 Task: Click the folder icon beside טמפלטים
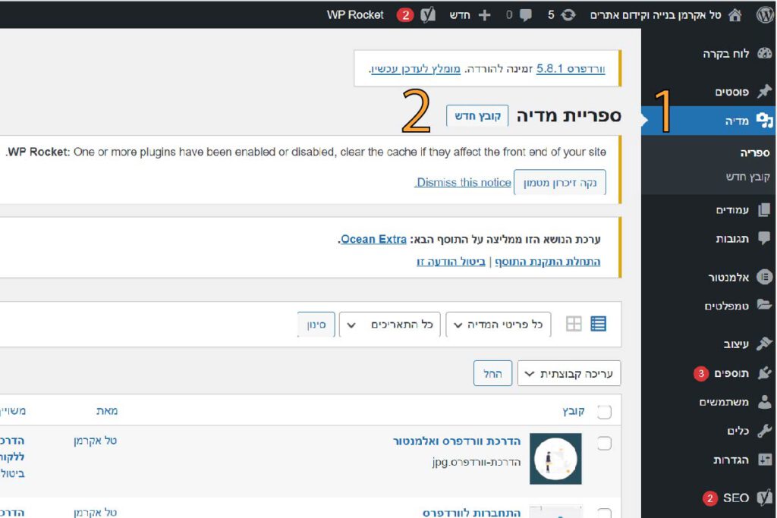pos(765,305)
